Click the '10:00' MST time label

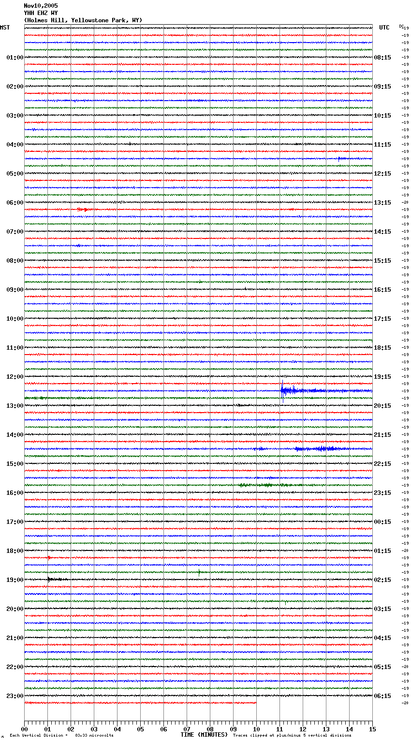(x=15, y=319)
